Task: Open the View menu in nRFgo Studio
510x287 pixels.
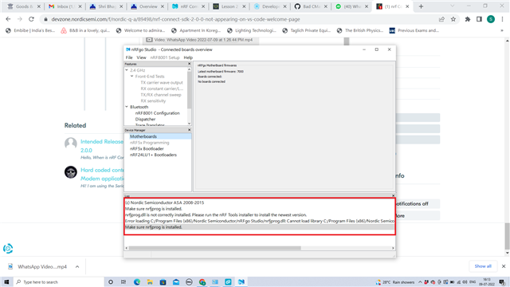Action: pyautogui.click(x=141, y=57)
